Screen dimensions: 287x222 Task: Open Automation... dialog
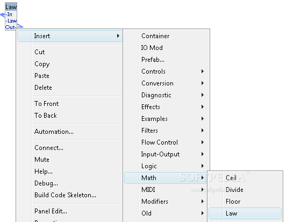tap(70, 132)
